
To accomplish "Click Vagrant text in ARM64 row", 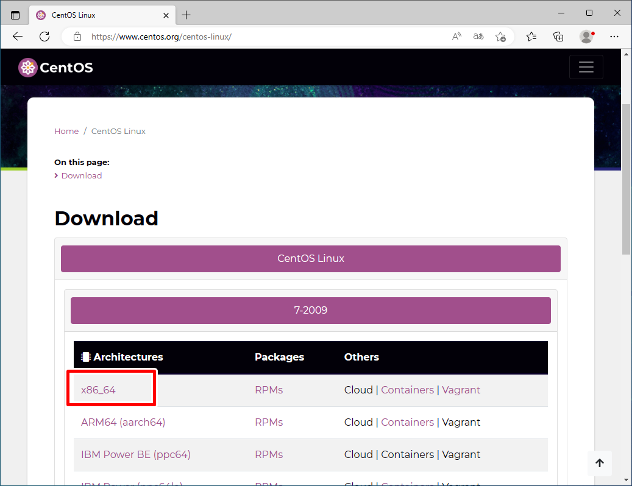I will point(461,422).
